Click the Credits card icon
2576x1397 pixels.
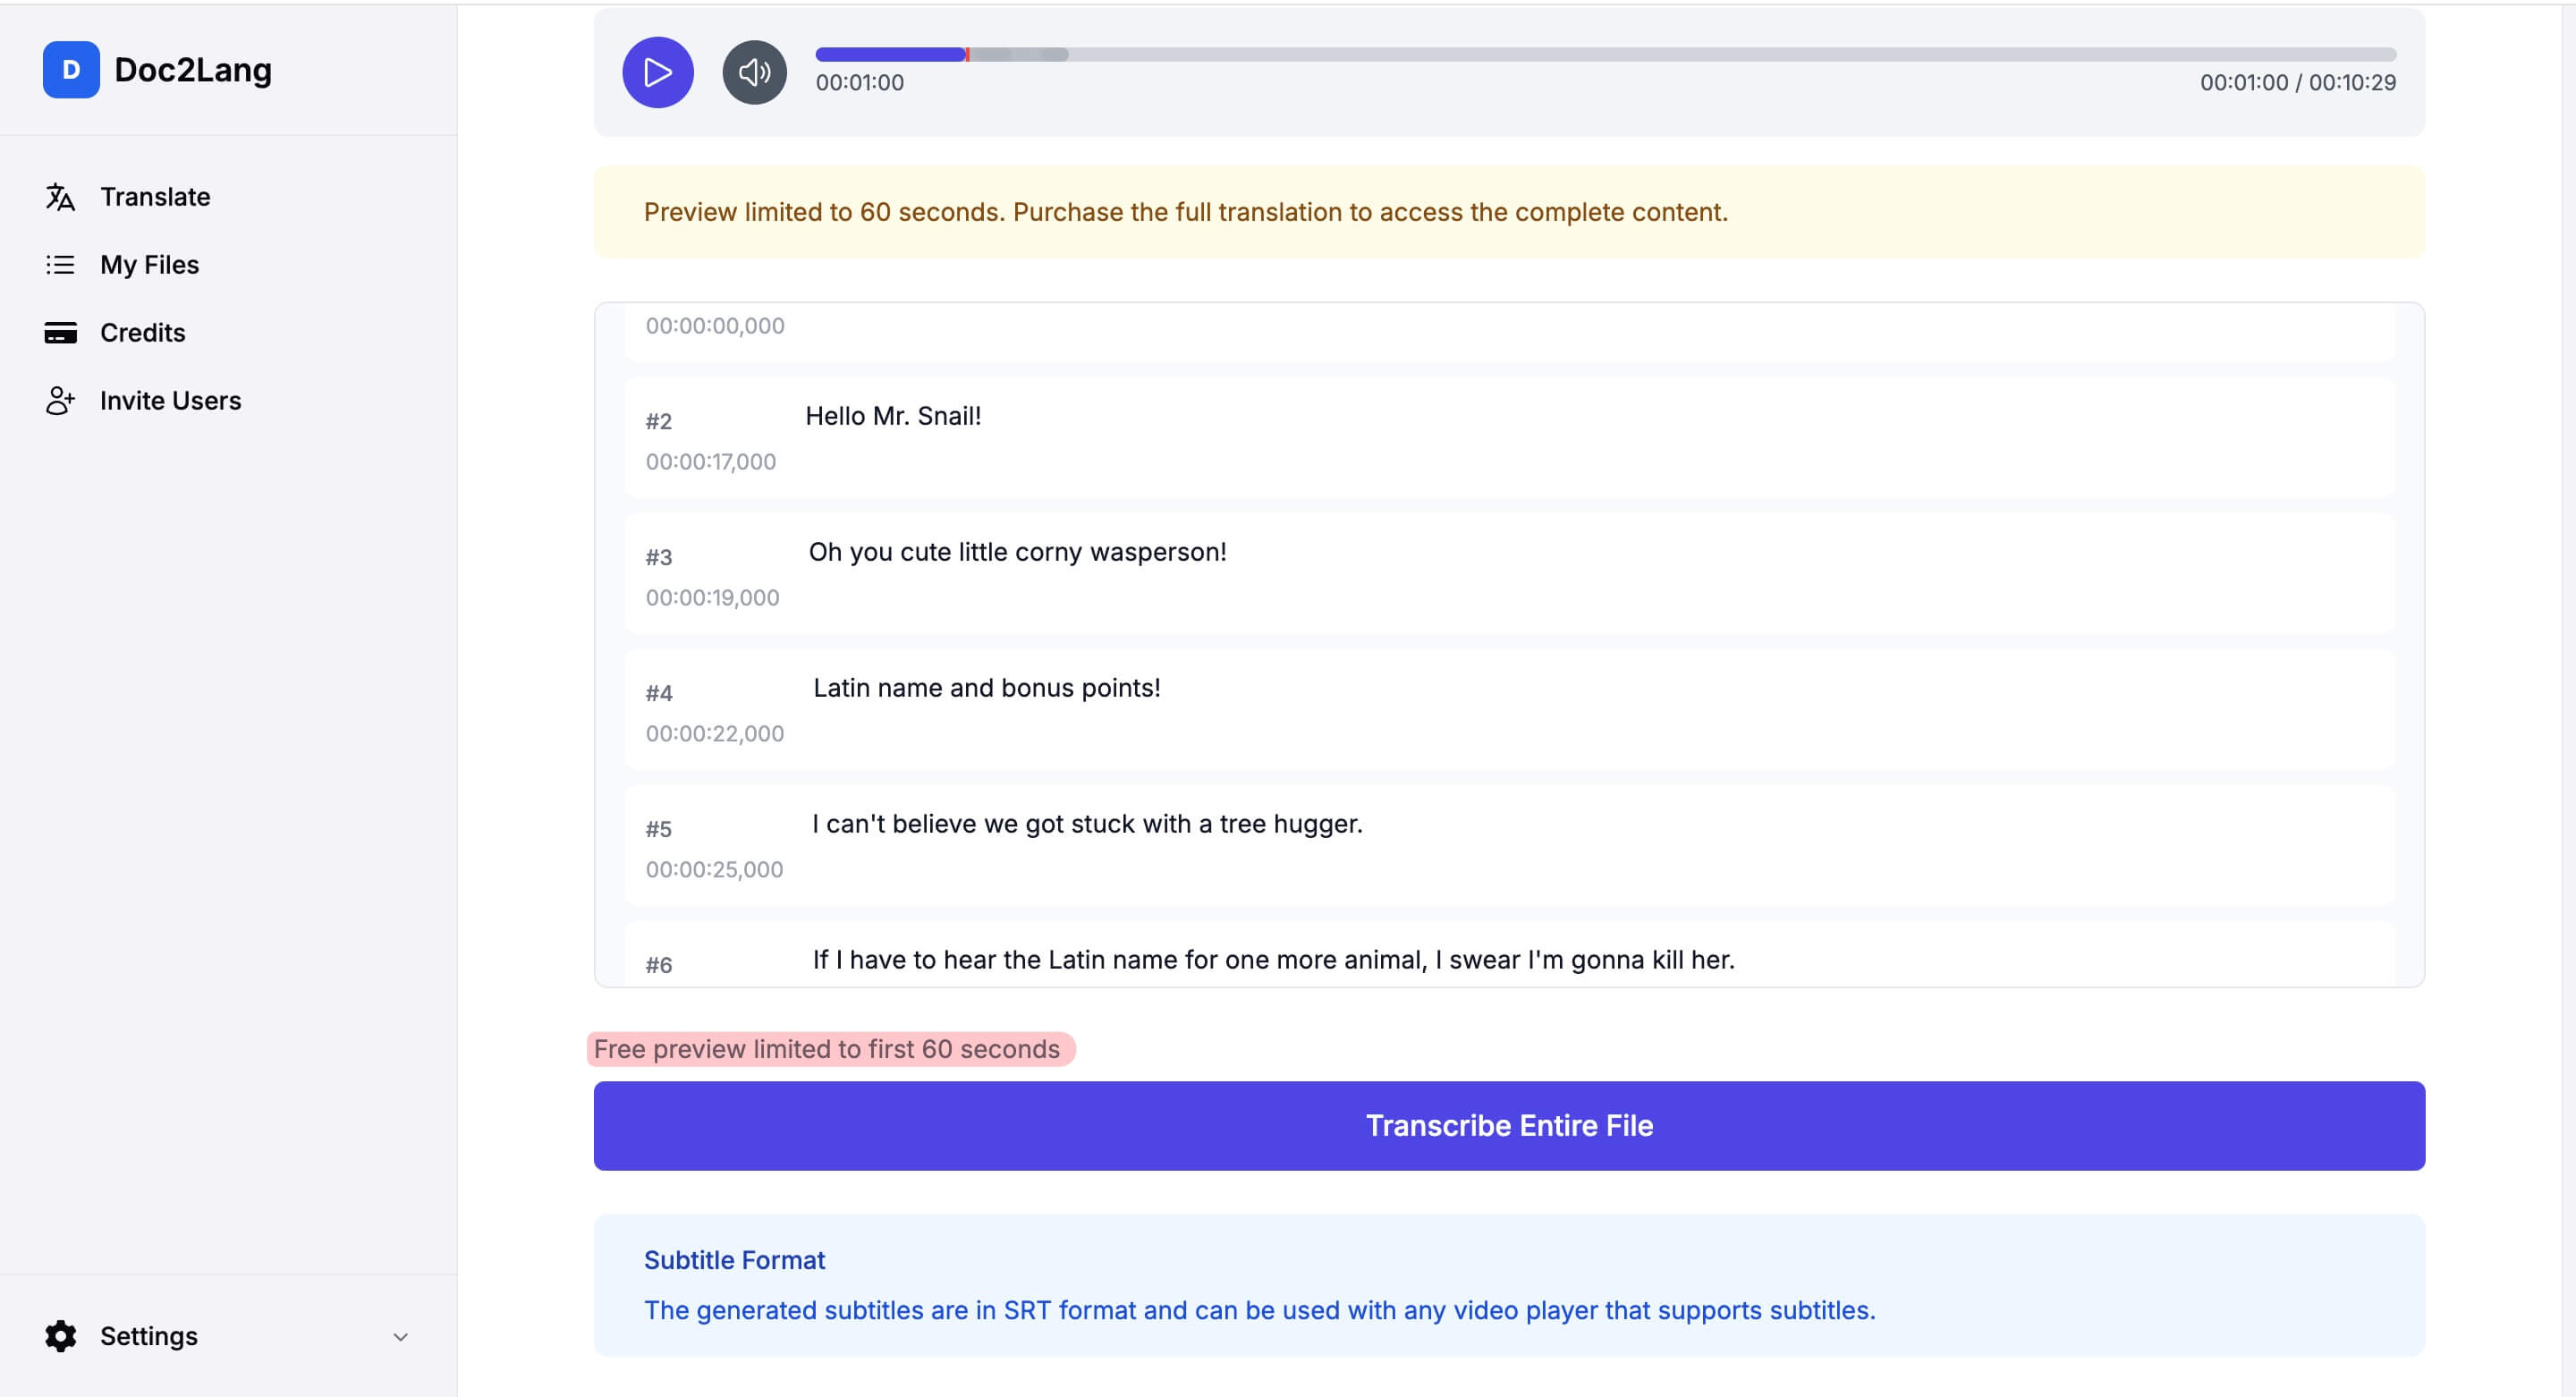coord(60,332)
